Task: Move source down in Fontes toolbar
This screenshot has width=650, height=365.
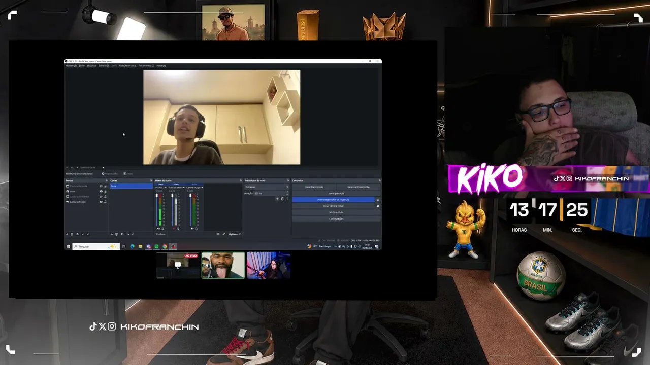Action: (x=88, y=234)
